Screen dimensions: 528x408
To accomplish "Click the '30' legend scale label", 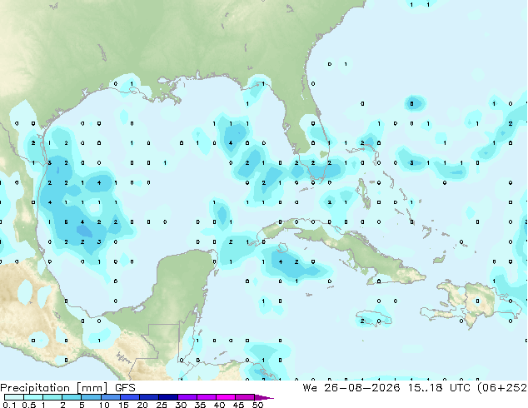I will coord(181,405).
